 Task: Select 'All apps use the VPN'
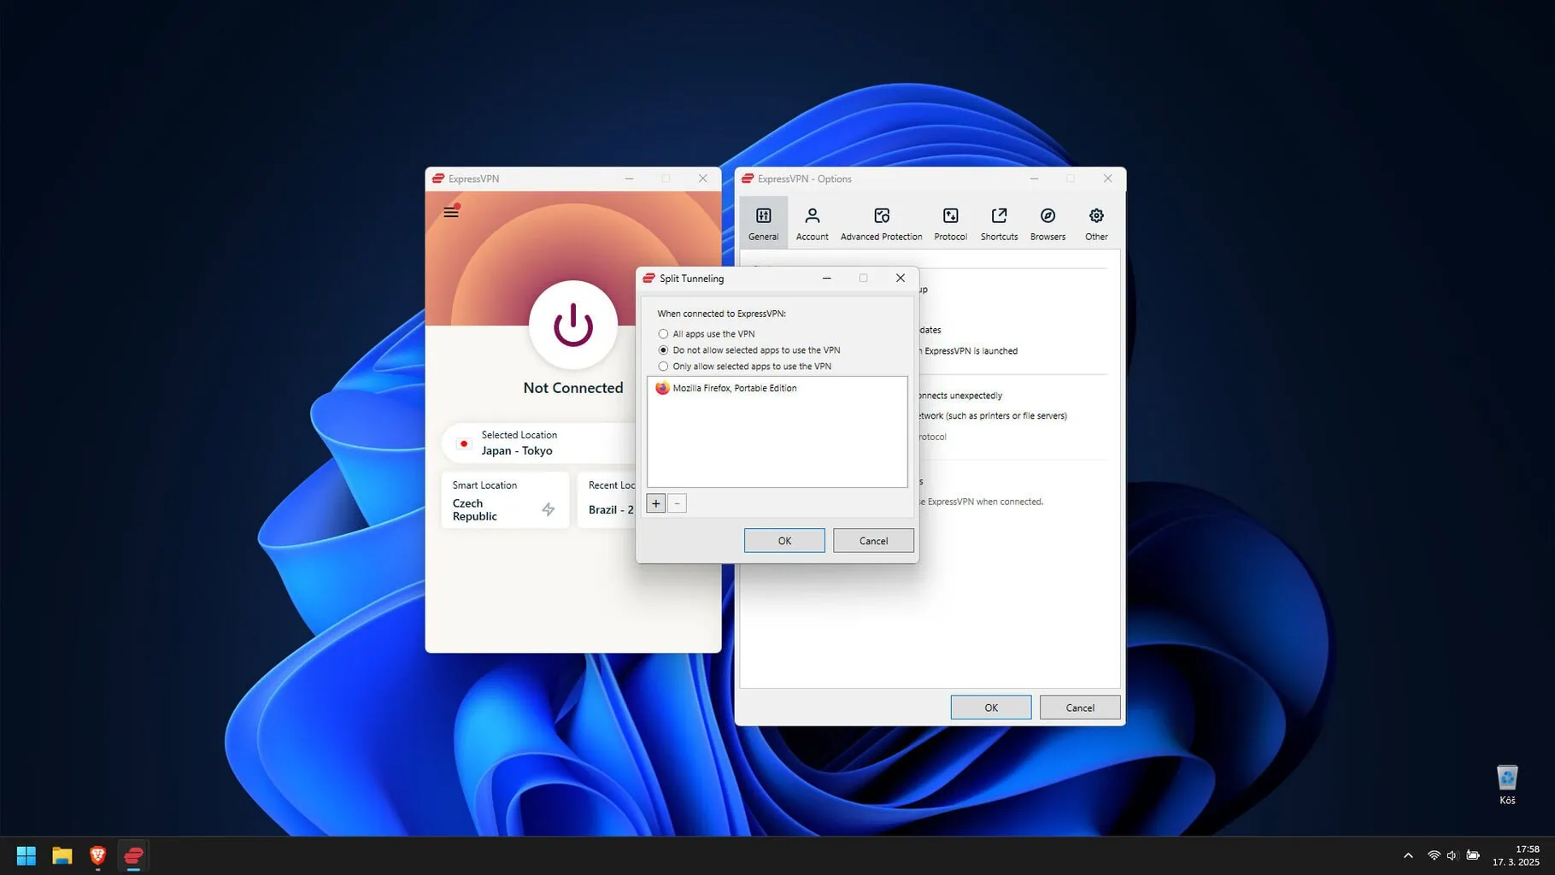[663, 334]
